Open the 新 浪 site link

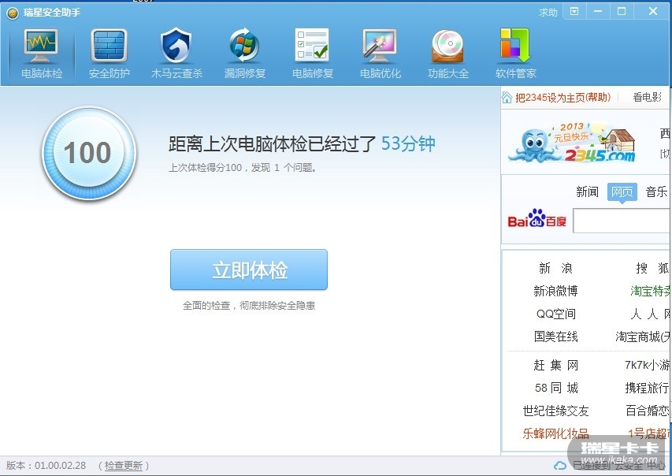click(x=555, y=269)
